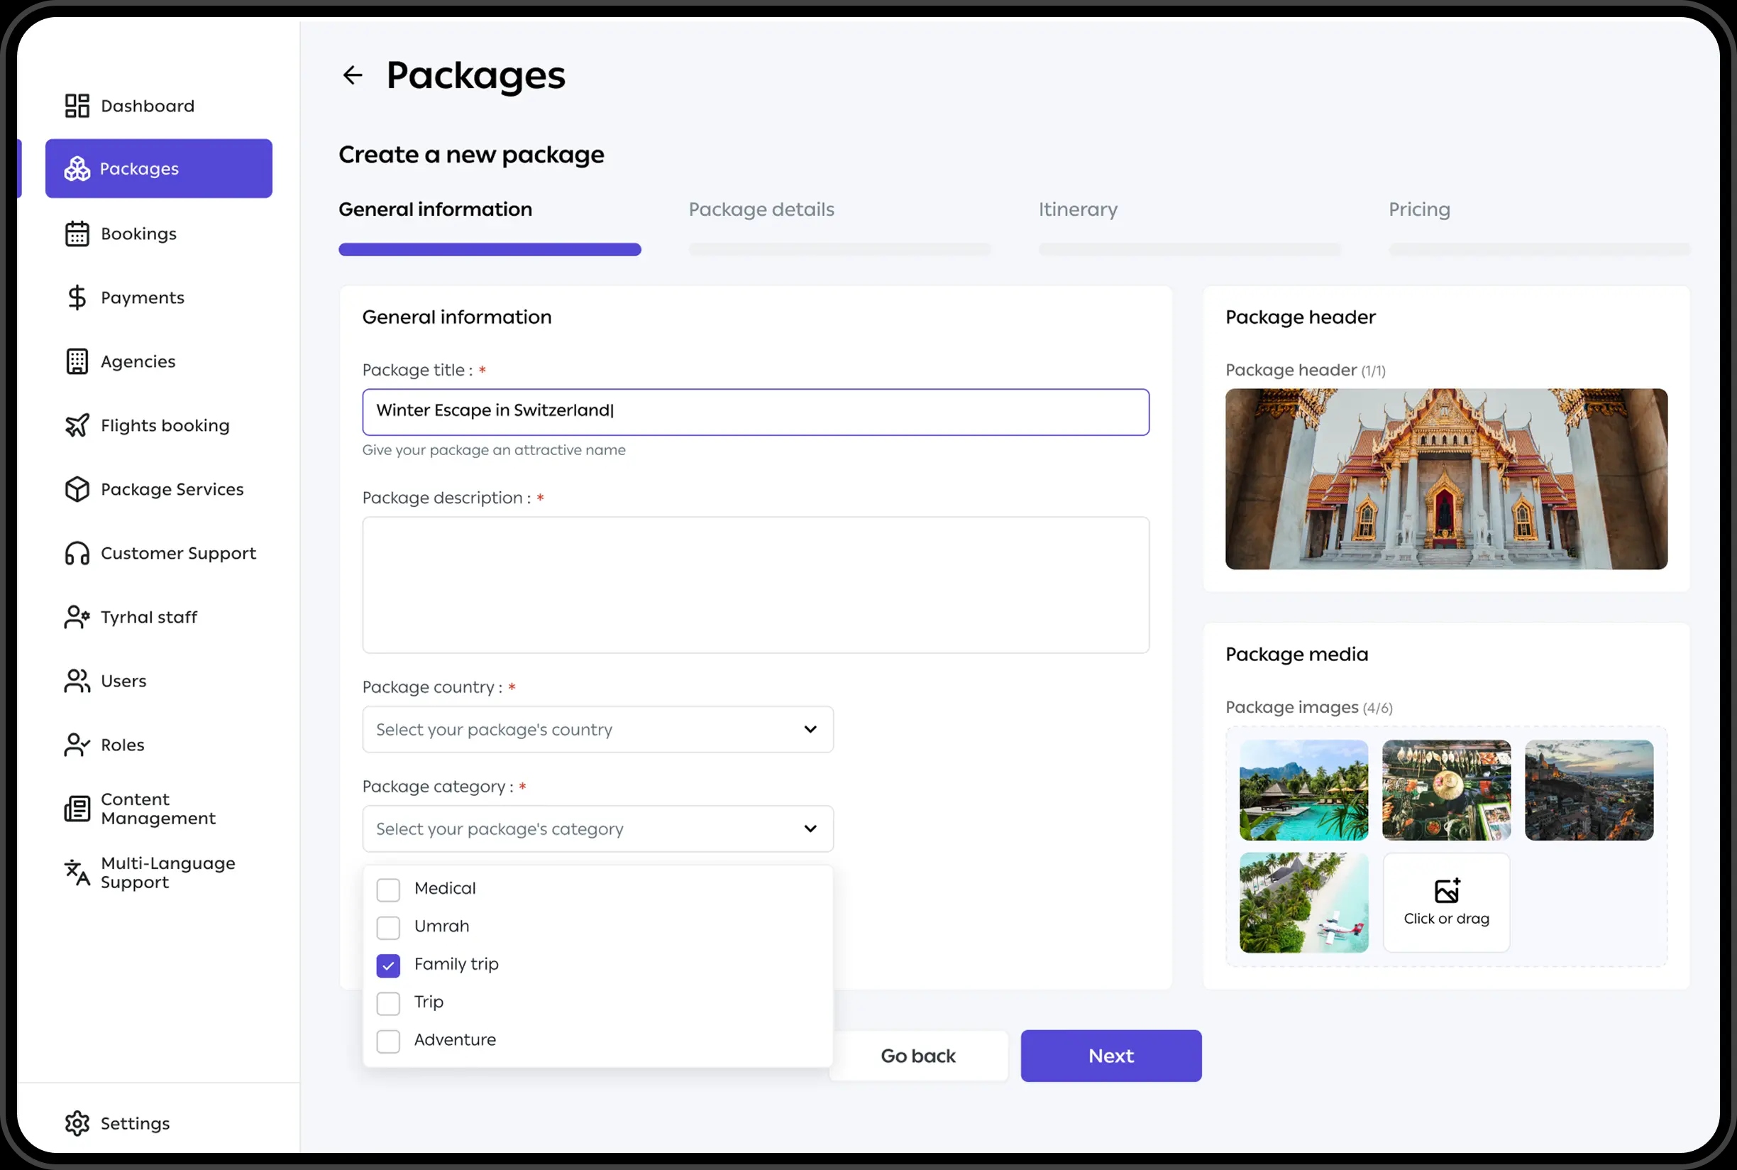The height and width of the screenshot is (1170, 1737).
Task: Tick the Adventure category checkbox
Action: coord(388,1041)
